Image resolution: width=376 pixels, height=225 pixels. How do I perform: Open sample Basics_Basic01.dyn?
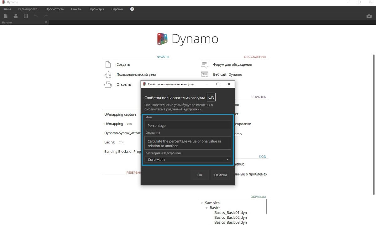231,212
